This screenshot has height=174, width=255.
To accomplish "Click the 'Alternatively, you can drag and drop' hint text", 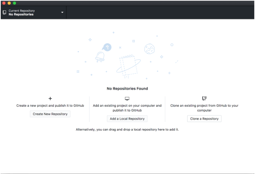I will coord(127,129).
